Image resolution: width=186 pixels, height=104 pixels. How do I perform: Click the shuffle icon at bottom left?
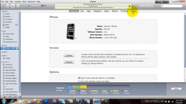tap(10, 97)
